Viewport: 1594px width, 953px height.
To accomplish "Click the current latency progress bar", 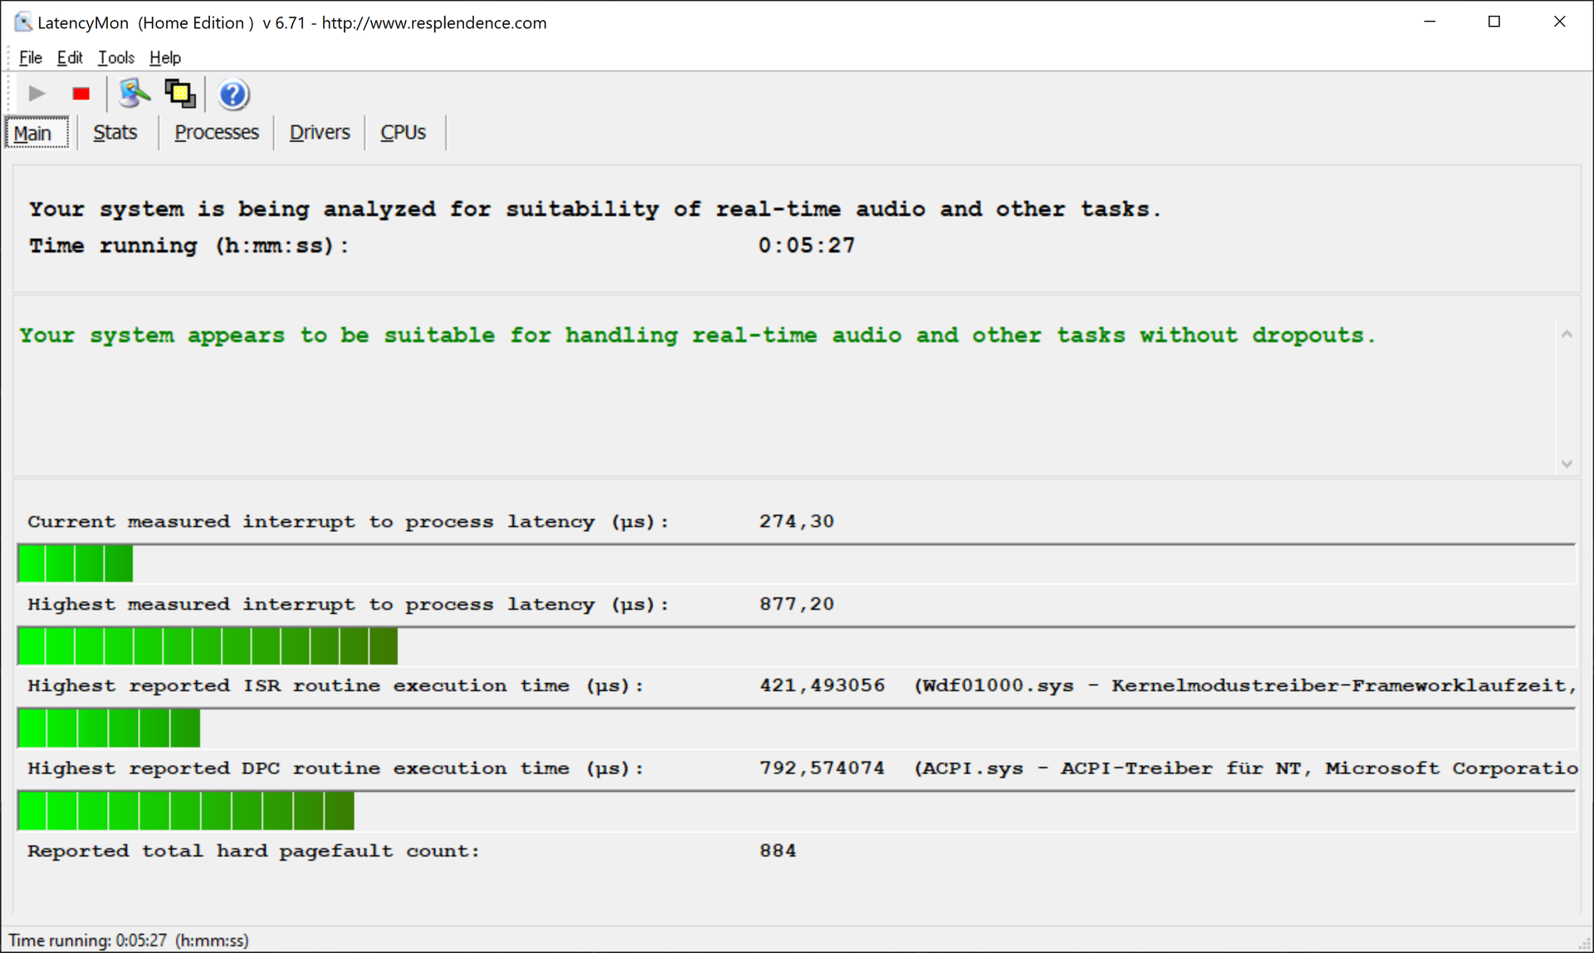I will tap(75, 564).
